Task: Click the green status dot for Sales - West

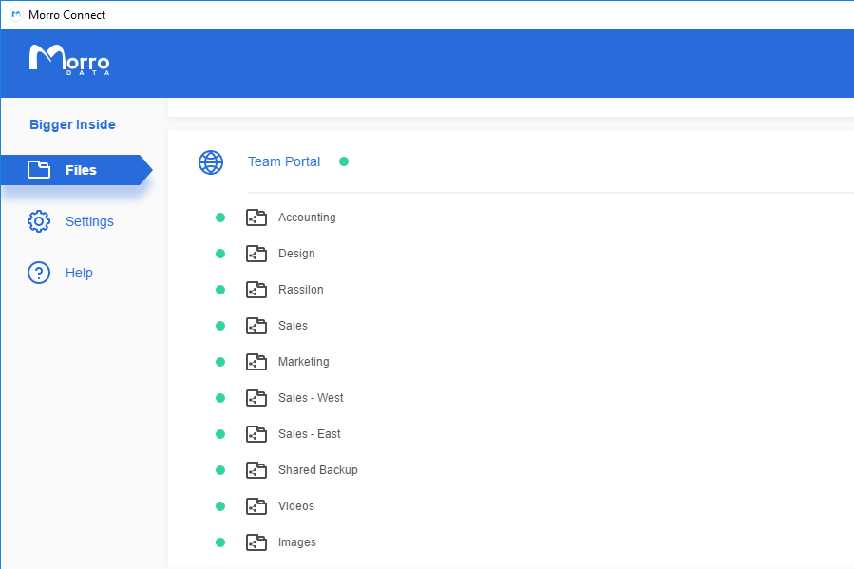Action: (220, 398)
